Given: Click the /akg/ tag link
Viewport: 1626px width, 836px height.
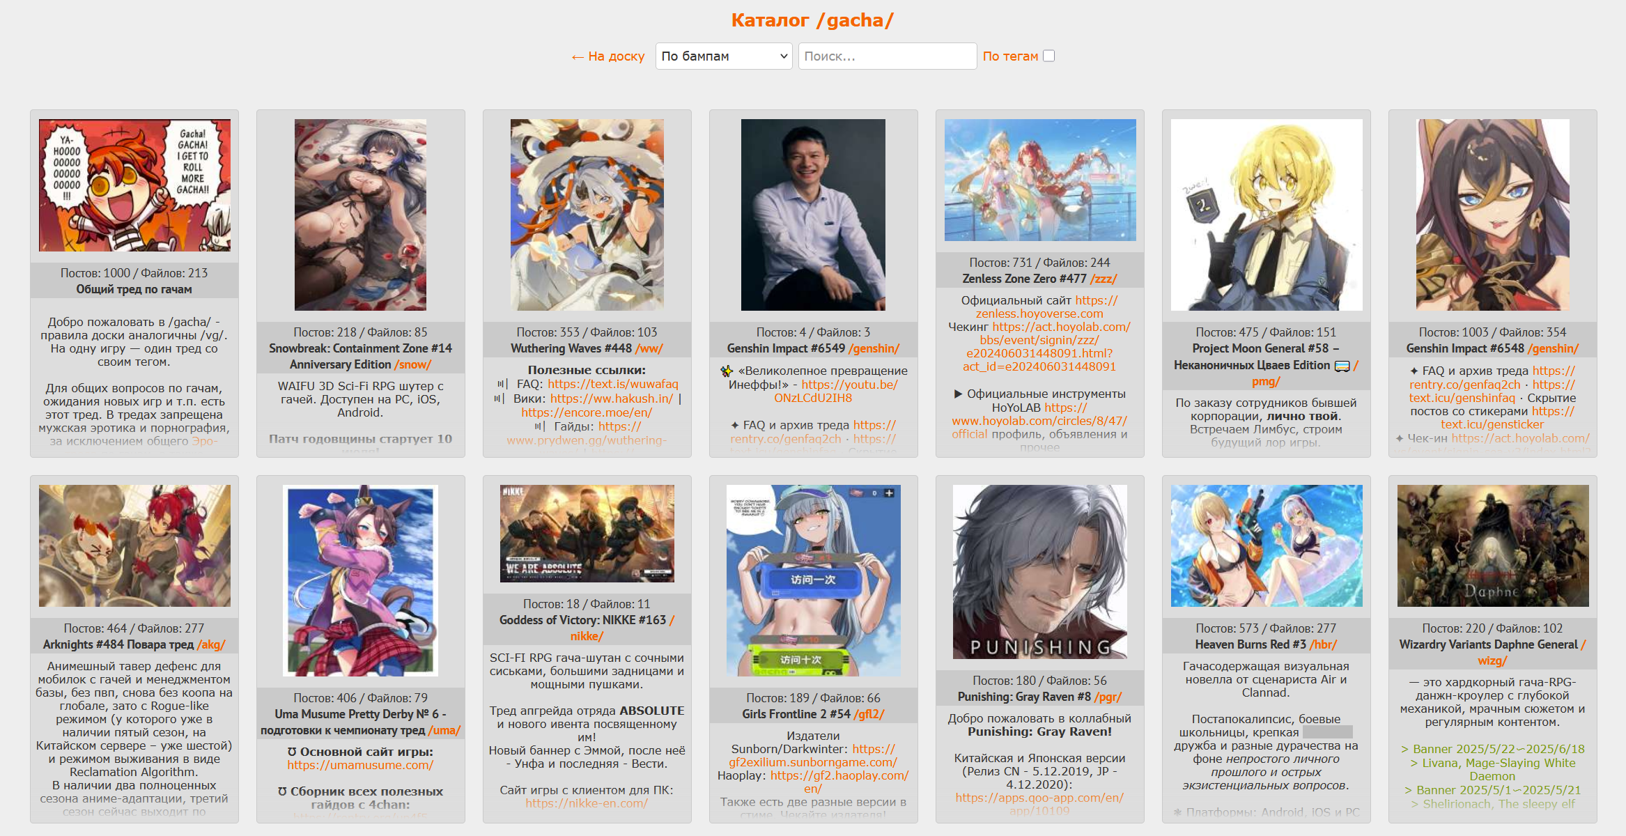Looking at the screenshot, I should (x=211, y=644).
